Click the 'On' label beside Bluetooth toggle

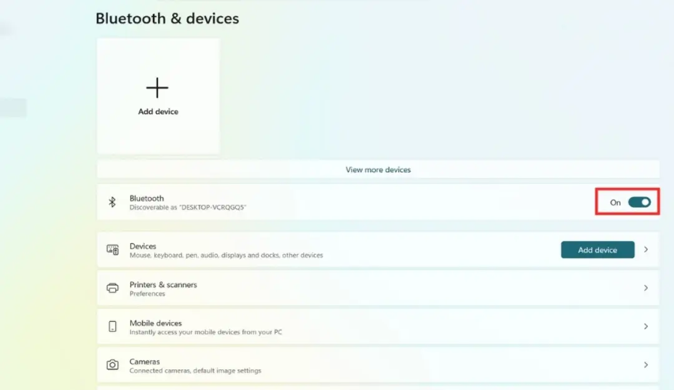click(x=615, y=203)
